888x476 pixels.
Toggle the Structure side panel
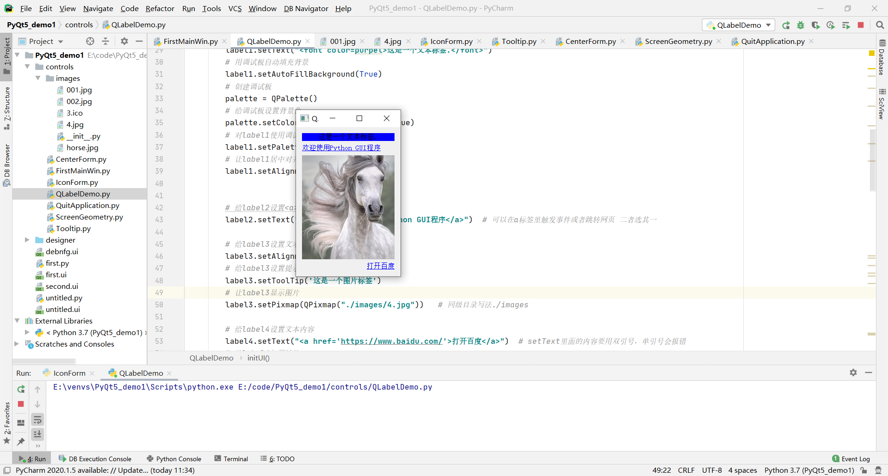[x=6, y=108]
